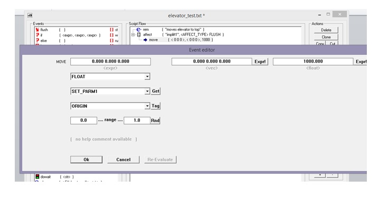Click the Tag button
The height and width of the screenshot is (199, 379).
[x=156, y=106]
